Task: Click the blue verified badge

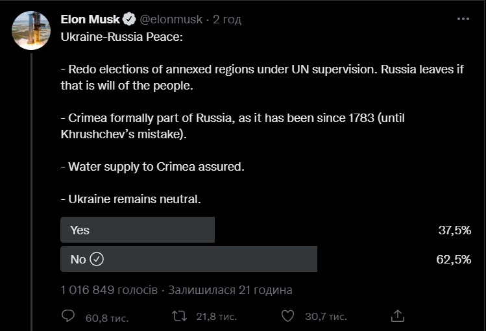Action: tap(130, 19)
